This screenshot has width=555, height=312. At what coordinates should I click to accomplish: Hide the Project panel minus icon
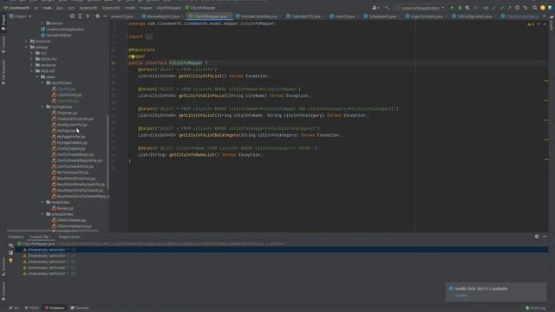(105, 16)
